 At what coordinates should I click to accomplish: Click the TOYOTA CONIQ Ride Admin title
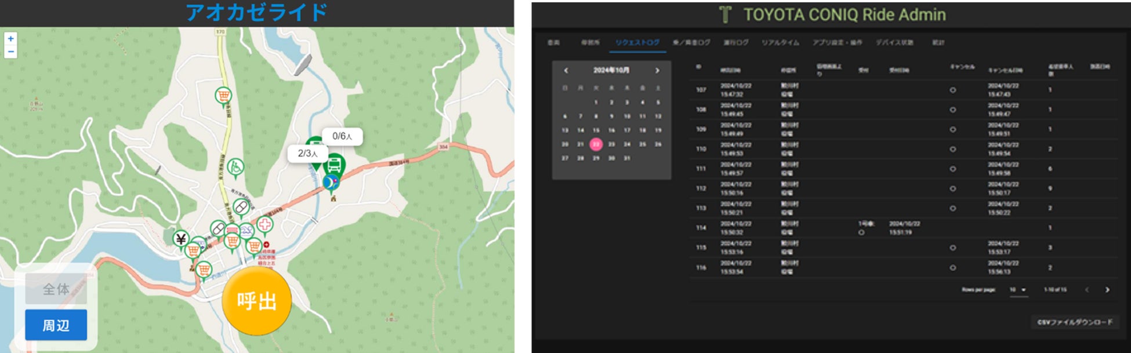844,14
